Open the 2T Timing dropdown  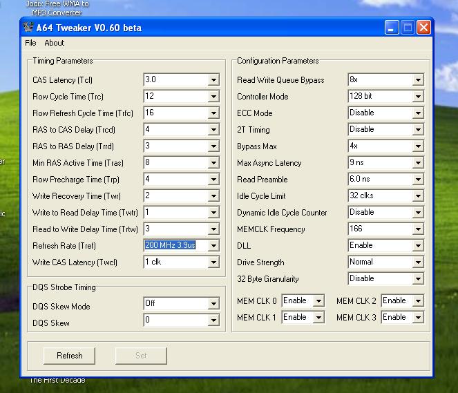point(418,130)
